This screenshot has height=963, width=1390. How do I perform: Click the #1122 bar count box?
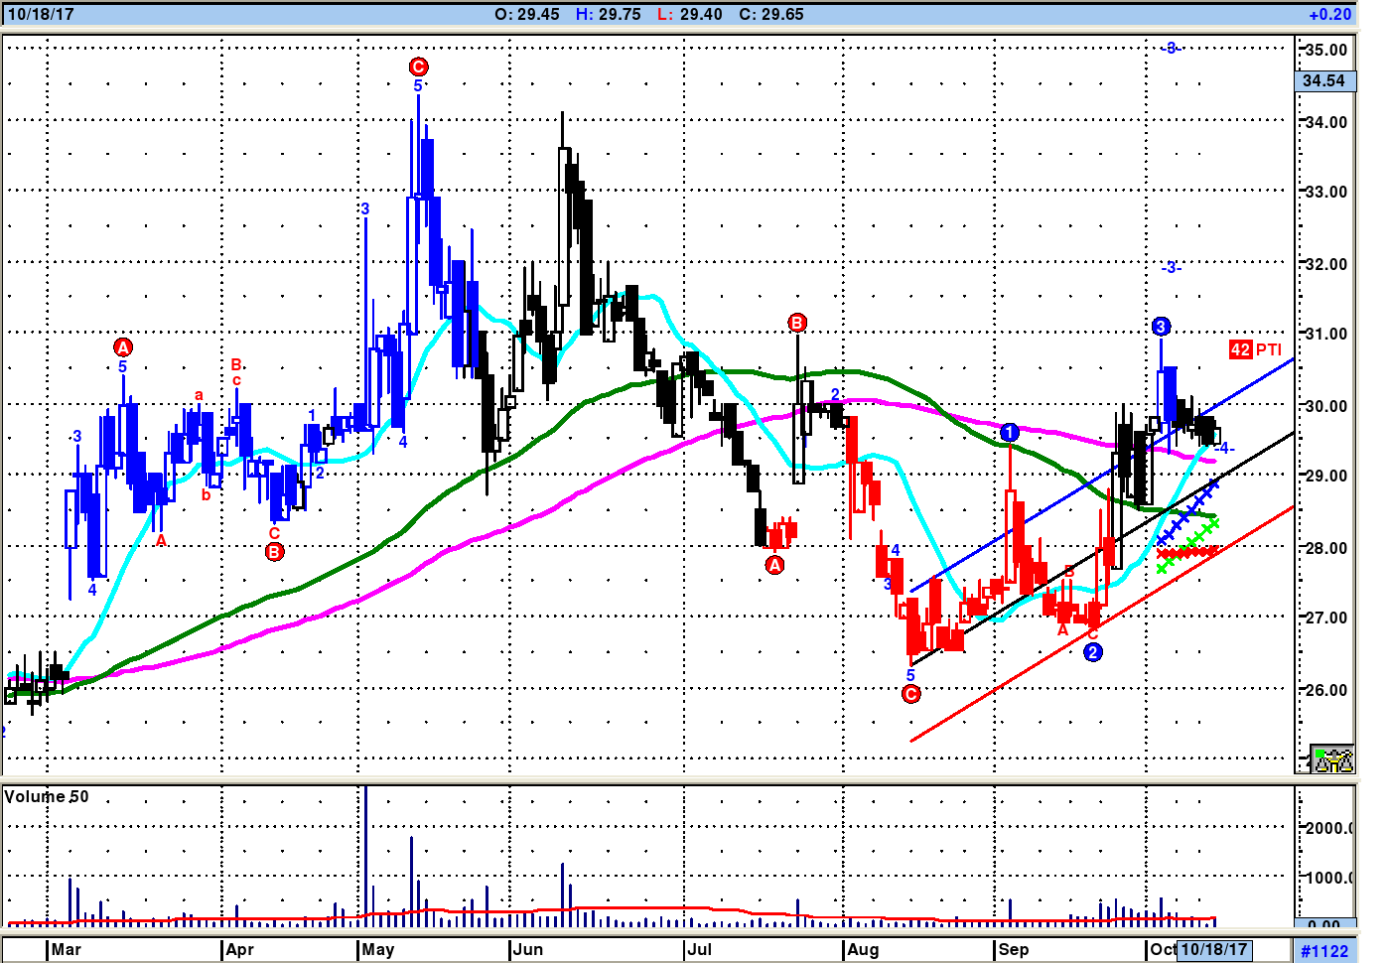[x=1324, y=951]
